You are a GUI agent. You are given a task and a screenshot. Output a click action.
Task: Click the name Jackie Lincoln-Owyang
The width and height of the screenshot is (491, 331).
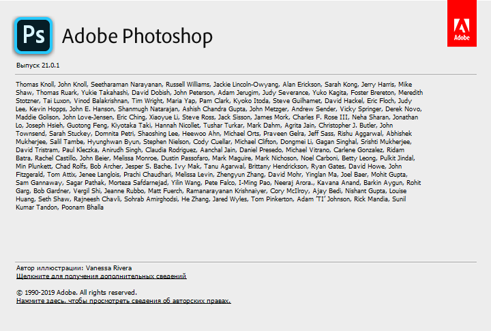[245, 85]
